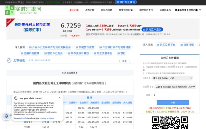Click the 银行外汇牌价 pill in top bar
This screenshot has width=206, height=129.
pyautogui.click(x=126, y=2)
